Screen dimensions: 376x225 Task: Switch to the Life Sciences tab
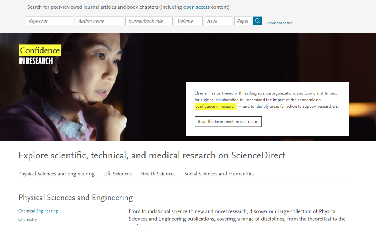click(118, 174)
